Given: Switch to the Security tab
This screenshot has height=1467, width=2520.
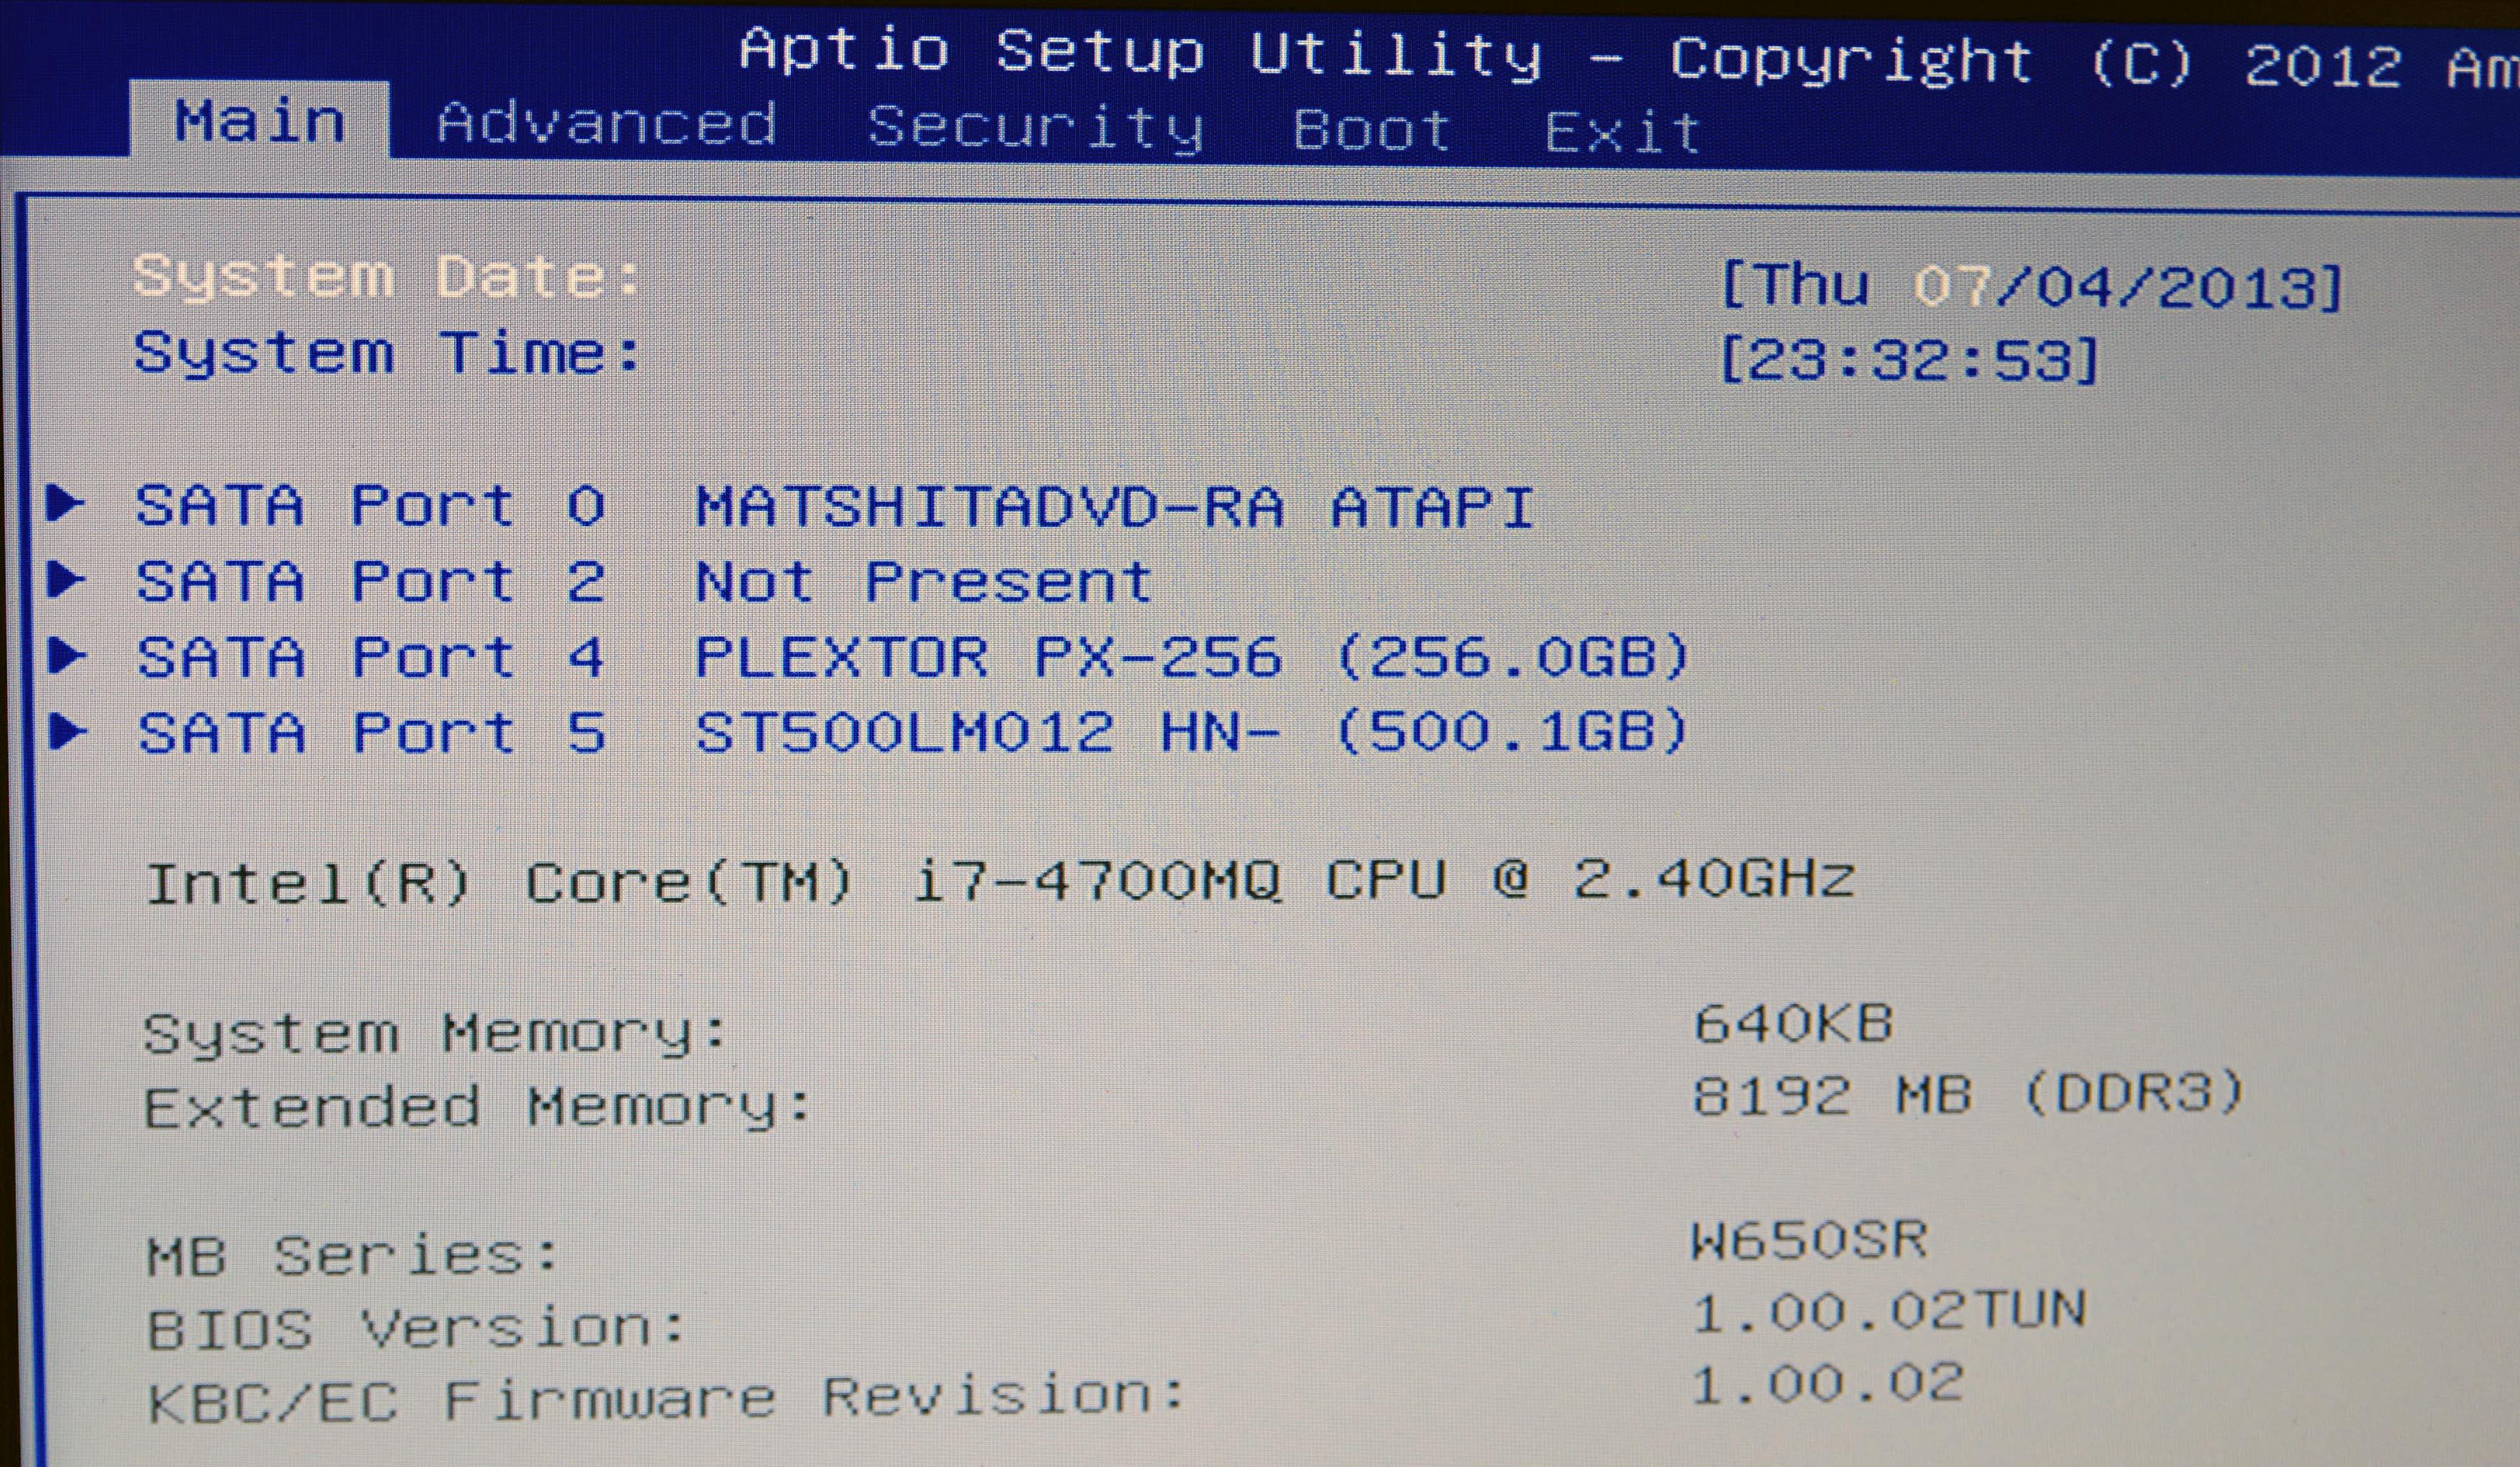Looking at the screenshot, I should pyautogui.click(x=1034, y=128).
